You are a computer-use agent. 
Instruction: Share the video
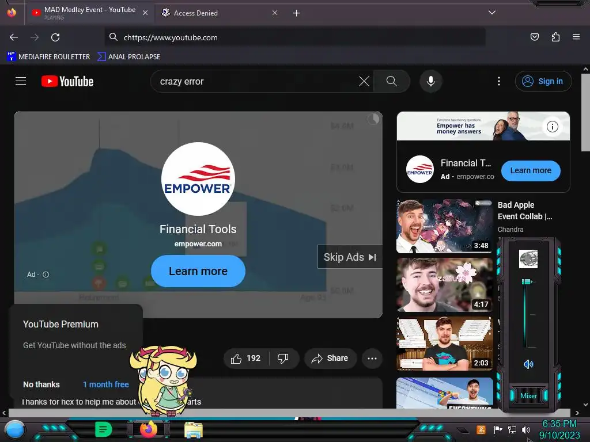[329, 358]
